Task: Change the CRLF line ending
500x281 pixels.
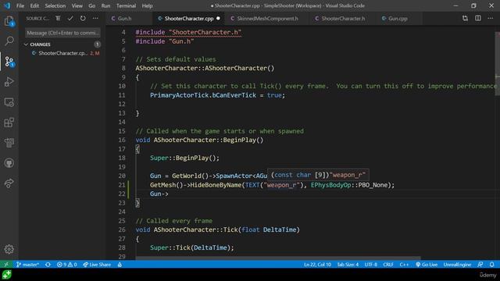Action: point(388,265)
